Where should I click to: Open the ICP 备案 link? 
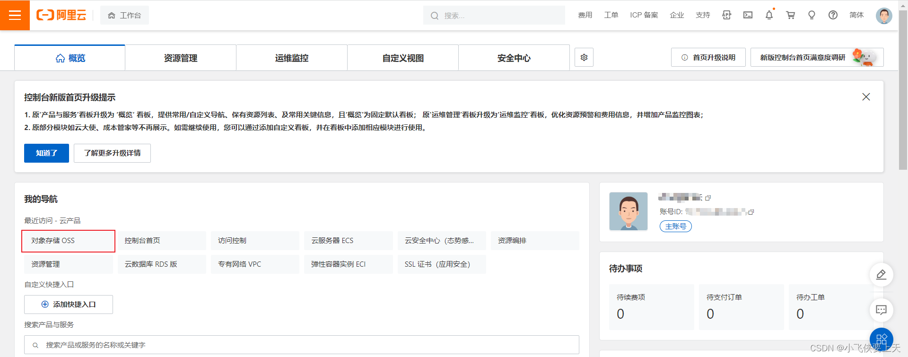coord(644,15)
